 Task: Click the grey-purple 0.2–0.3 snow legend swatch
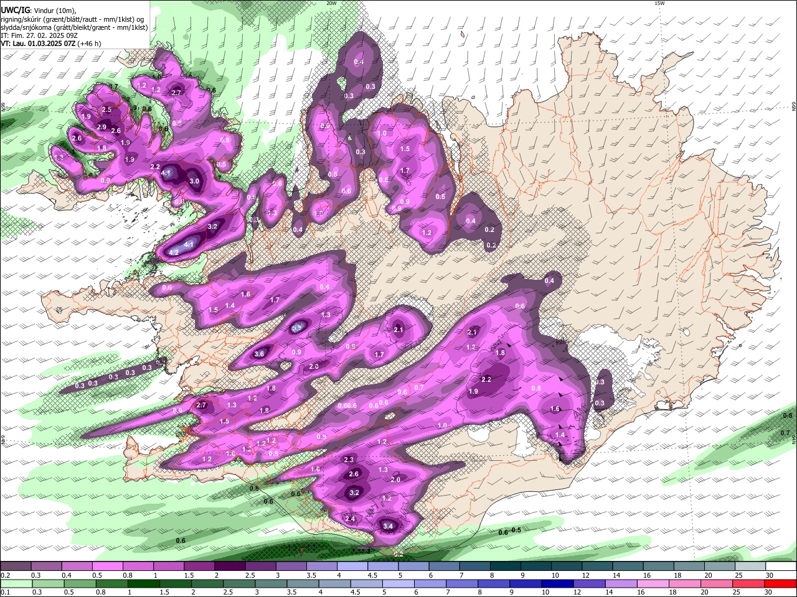[16, 567]
